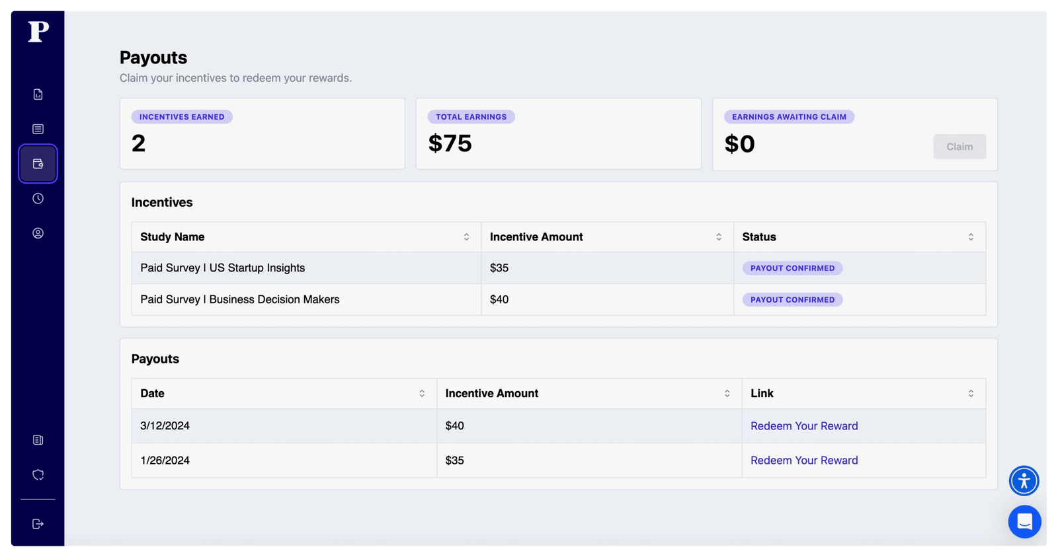Viewport: 1058px width, 557px height.
Task: Click the Incentives section heading
Action: pos(162,203)
